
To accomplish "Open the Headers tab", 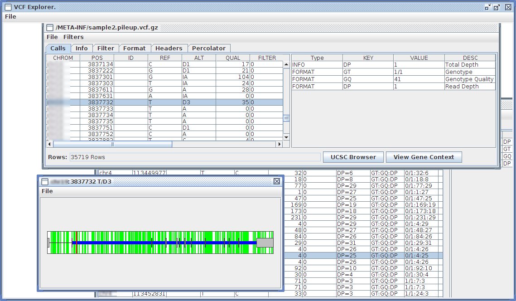I will 169,48.
